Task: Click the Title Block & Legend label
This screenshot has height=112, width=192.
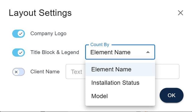Action: click(x=55, y=52)
